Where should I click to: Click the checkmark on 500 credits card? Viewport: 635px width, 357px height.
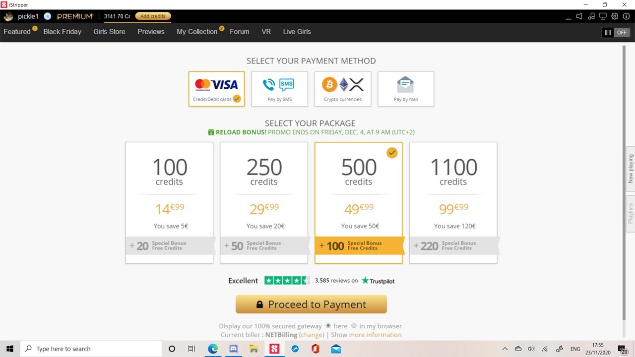[392, 153]
